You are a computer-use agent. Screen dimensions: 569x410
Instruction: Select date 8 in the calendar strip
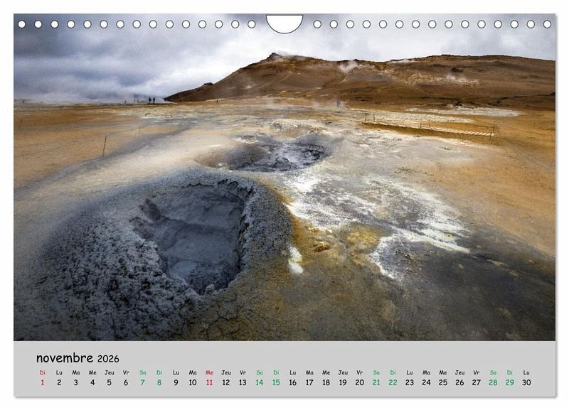[x=159, y=382]
